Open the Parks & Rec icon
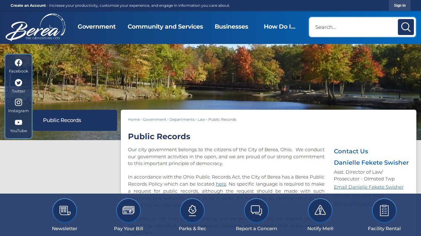 coord(192,210)
